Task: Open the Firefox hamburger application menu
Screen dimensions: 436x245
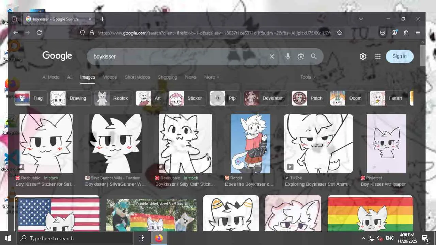Action: pos(418,33)
